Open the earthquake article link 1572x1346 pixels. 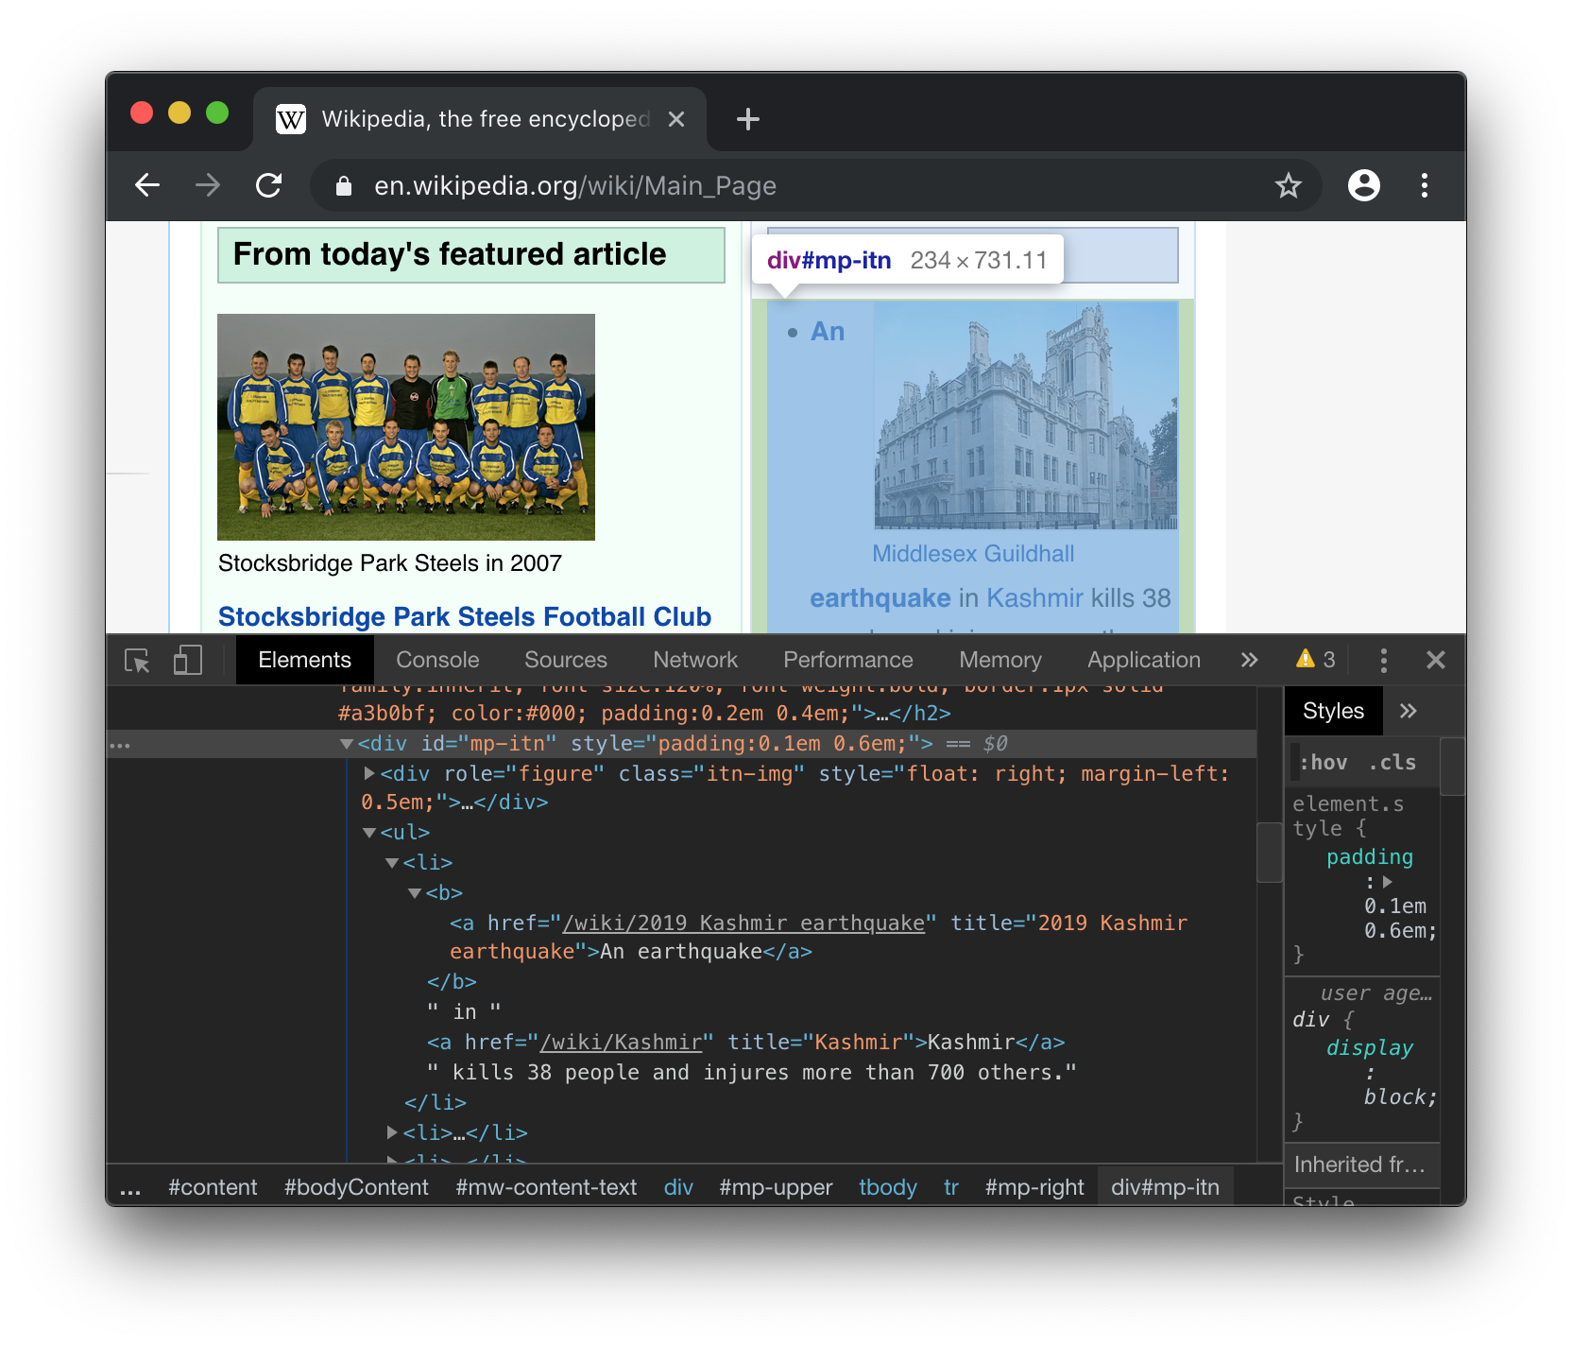pyautogui.click(x=880, y=597)
